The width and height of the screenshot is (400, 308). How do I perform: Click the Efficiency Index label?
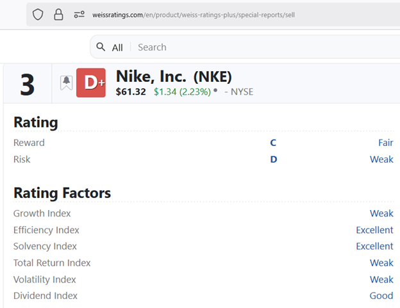pyautogui.click(x=46, y=230)
